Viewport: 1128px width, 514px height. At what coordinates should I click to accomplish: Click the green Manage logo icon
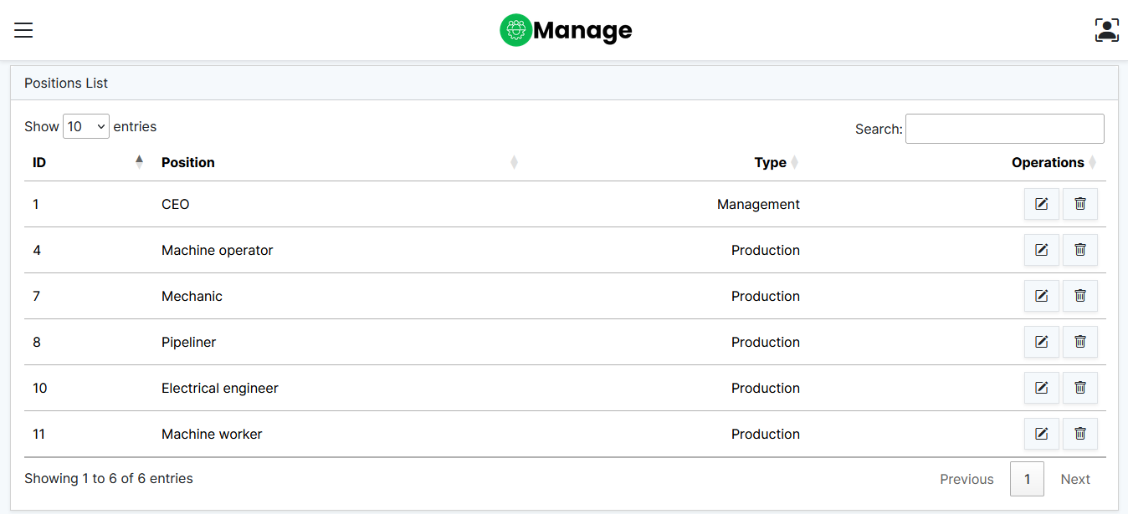point(515,31)
